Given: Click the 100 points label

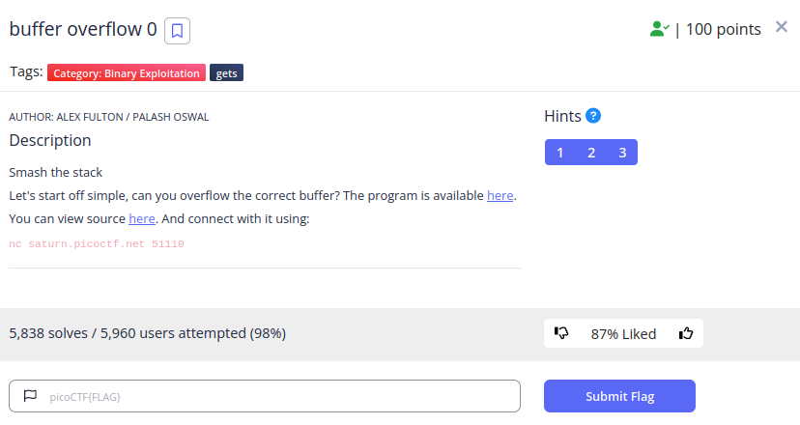Looking at the screenshot, I should click(723, 30).
